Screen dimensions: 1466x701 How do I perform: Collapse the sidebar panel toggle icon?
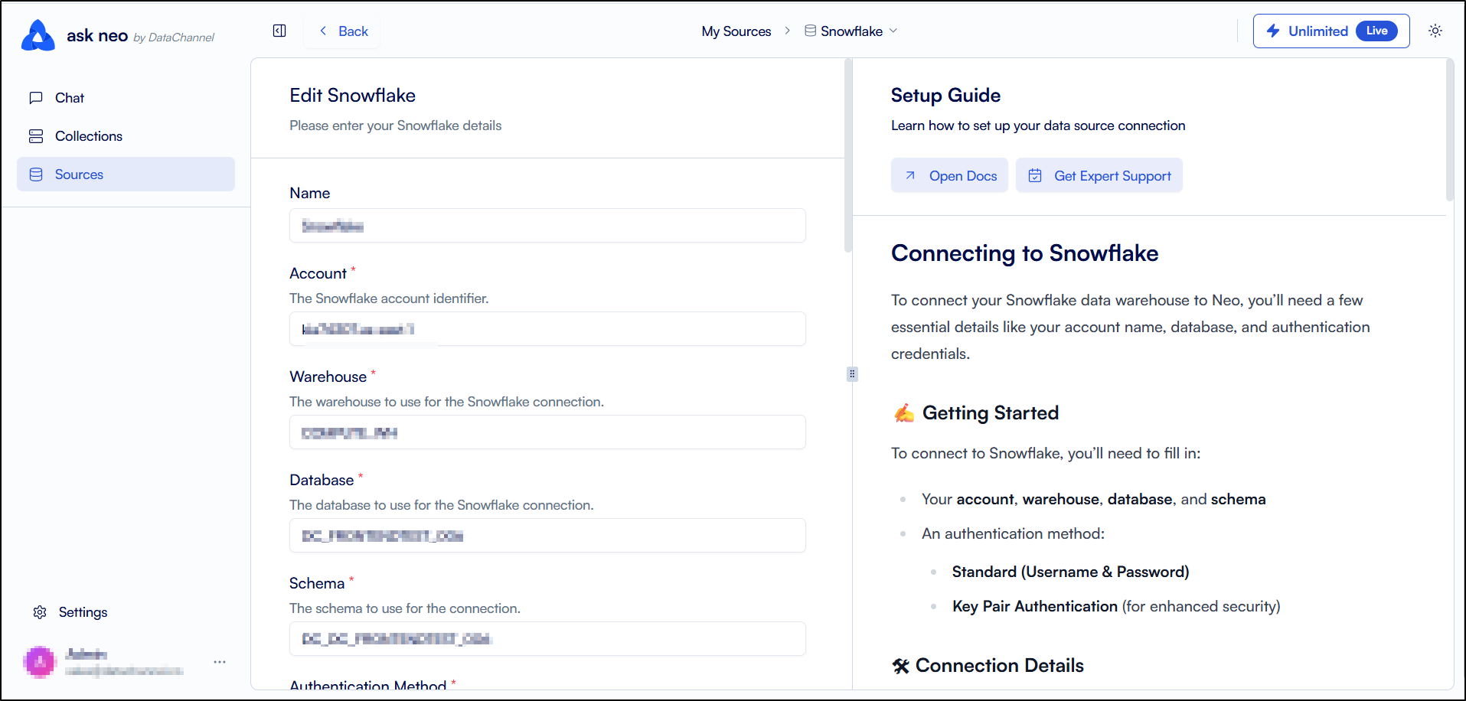coord(279,31)
